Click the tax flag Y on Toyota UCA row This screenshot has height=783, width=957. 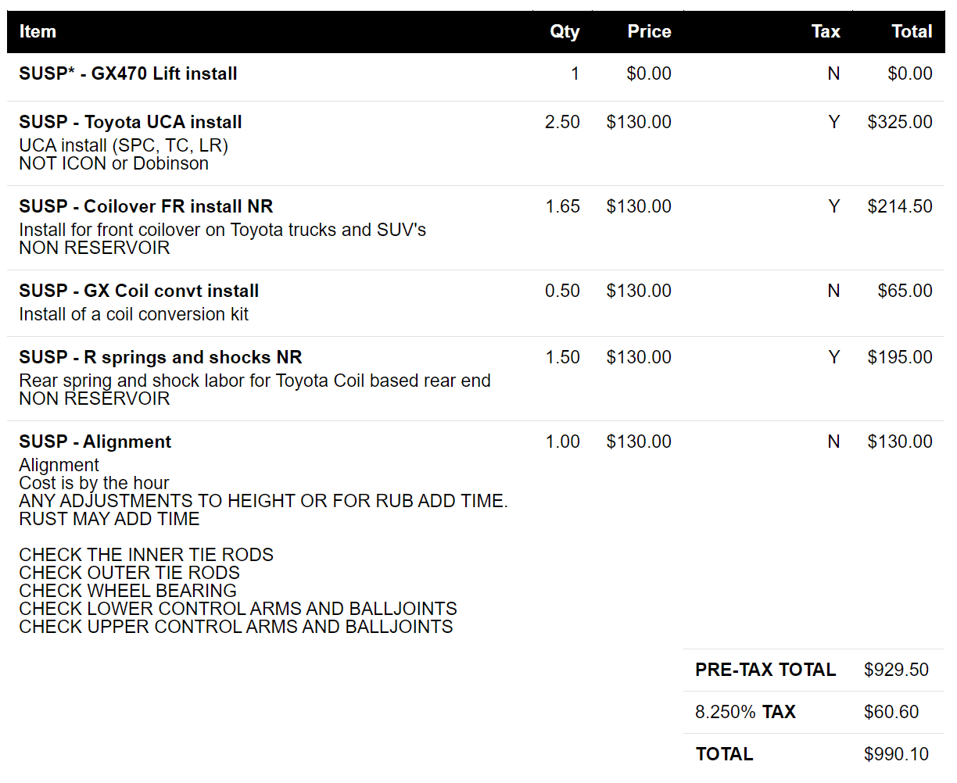(834, 122)
